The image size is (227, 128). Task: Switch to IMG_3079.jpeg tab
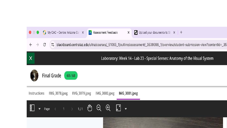coord(81,93)
